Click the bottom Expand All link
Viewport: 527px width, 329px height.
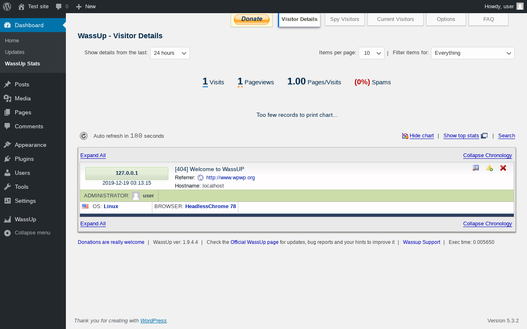click(x=93, y=224)
